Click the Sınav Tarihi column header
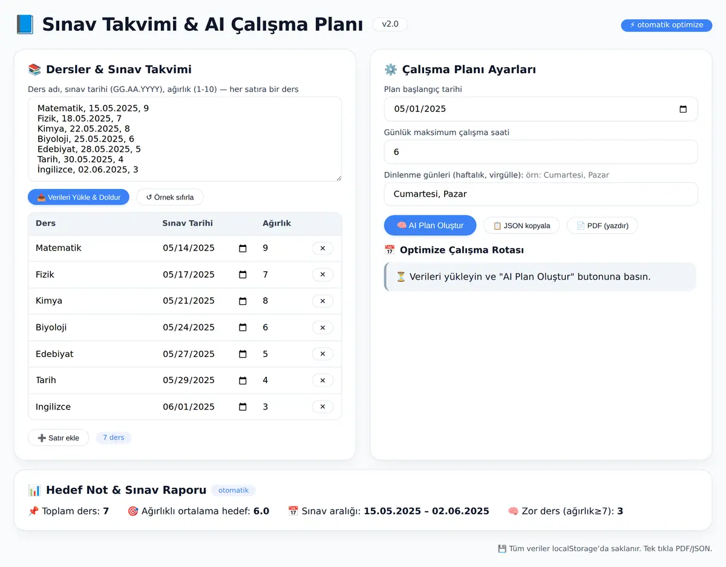This screenshot has width=726, height=567. 188,223
